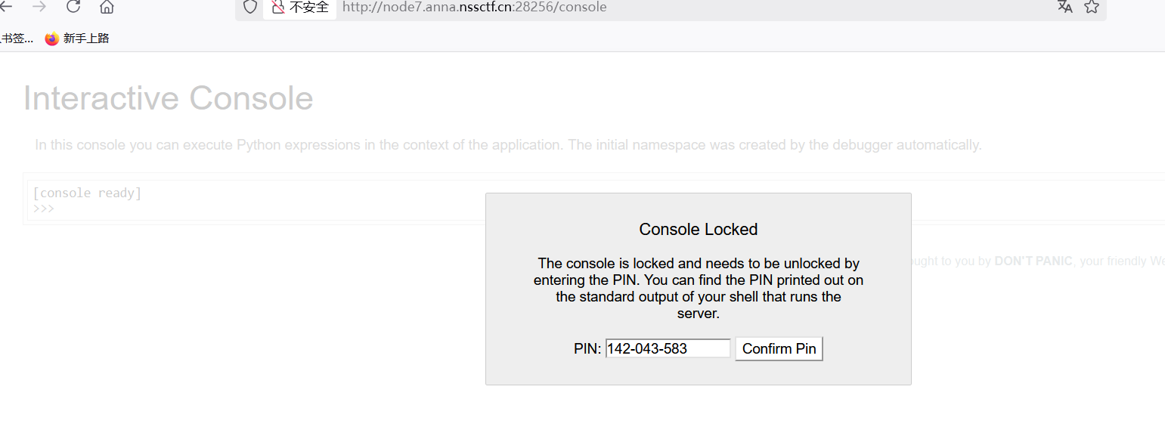Click into the PIN input field
Viewport: 1165px width, 436px height.
pos(668,348)
